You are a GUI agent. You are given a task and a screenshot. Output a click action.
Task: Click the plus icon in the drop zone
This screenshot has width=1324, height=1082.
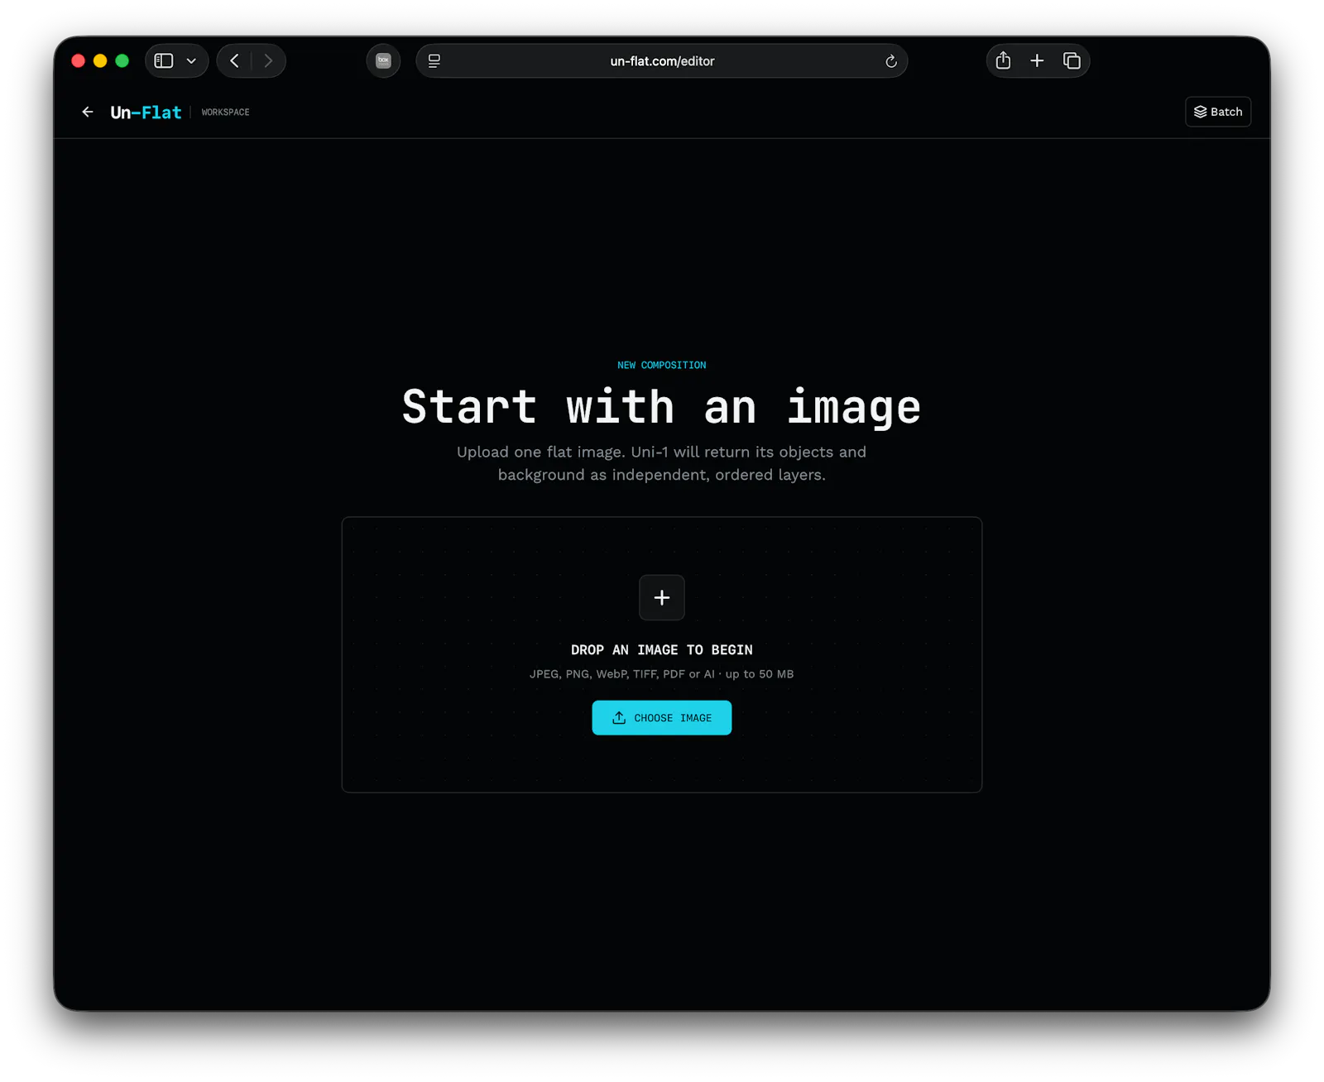point(662,597)
